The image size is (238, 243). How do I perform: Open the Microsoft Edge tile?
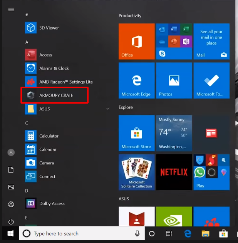click(136, 80)
